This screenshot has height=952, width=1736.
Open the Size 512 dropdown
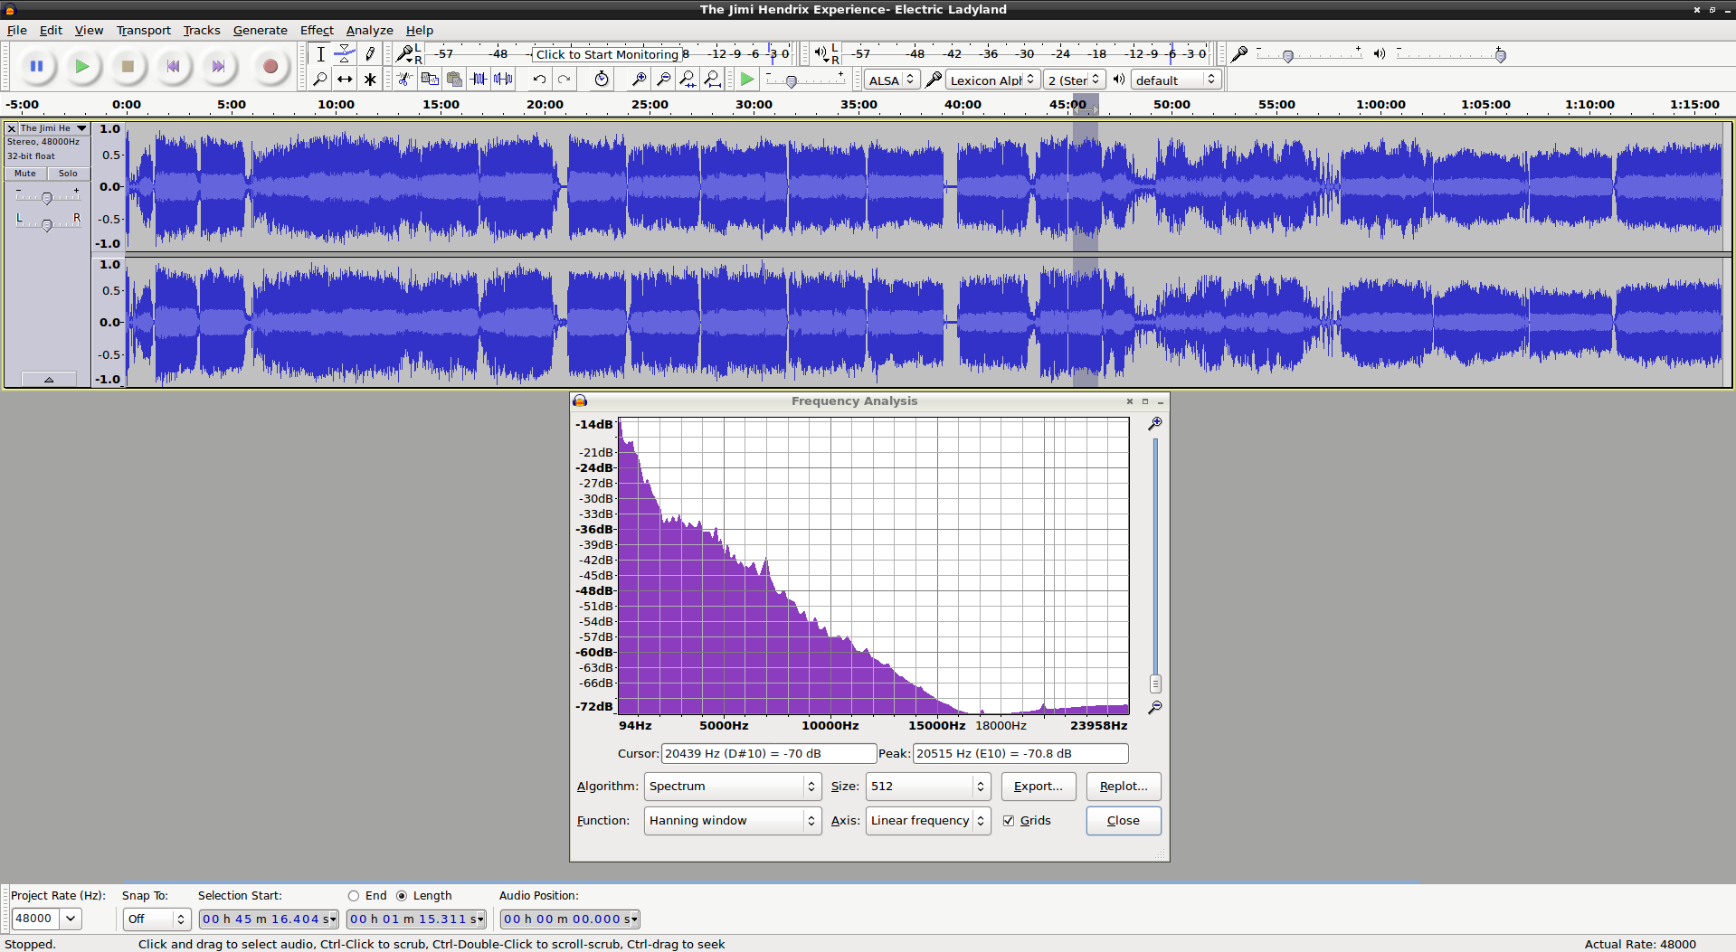point(928,787)
